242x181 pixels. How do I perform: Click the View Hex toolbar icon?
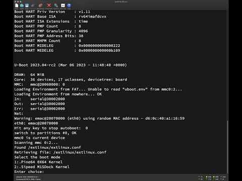[x=63, y=6]
